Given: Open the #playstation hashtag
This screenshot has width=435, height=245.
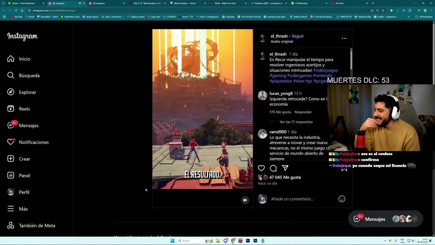Looking at the screenshot, I should 281,81.
